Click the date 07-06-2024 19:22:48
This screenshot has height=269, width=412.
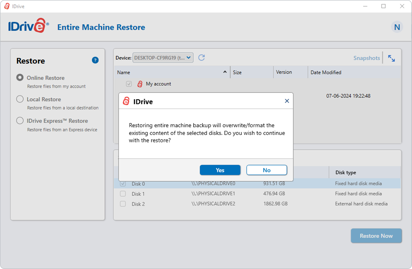coord(348,96)
